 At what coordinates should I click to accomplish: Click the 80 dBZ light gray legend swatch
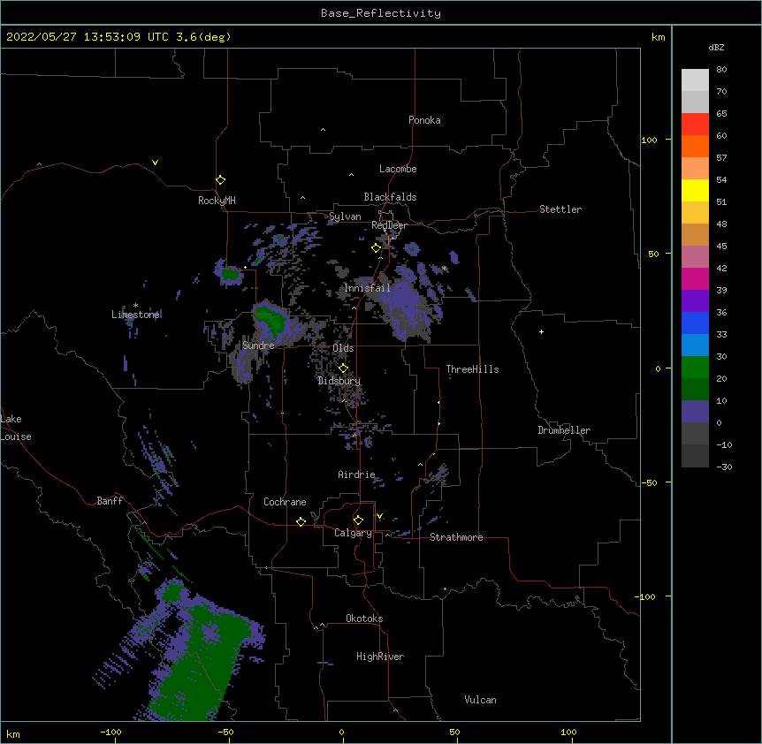695,80
